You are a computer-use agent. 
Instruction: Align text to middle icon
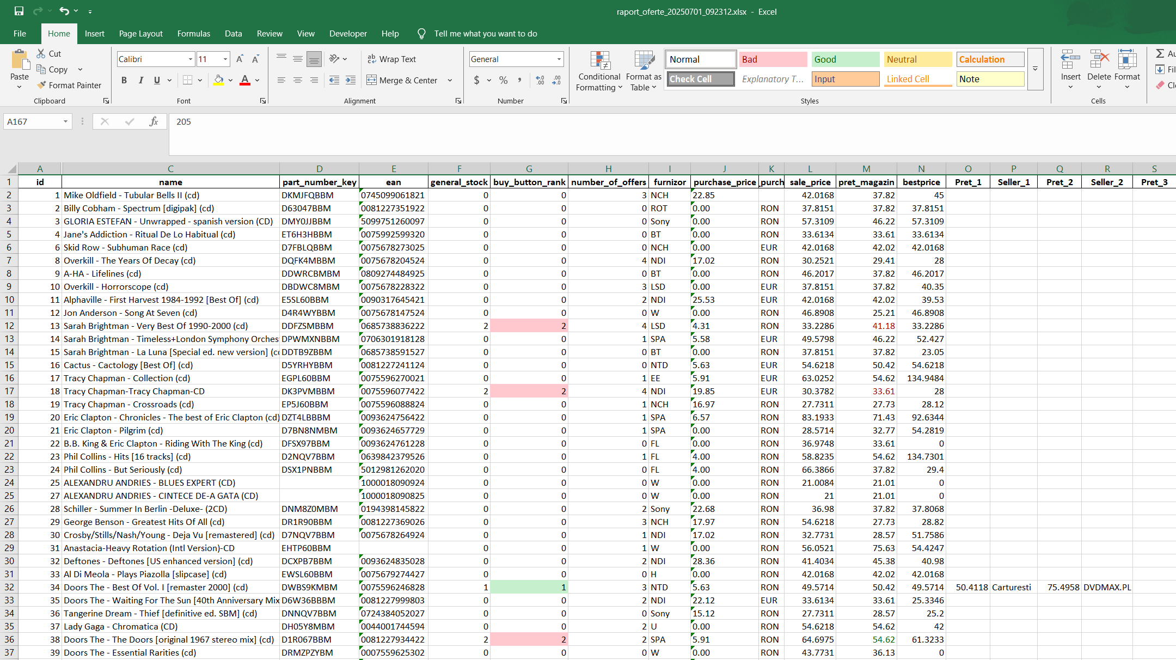point(298,59)
